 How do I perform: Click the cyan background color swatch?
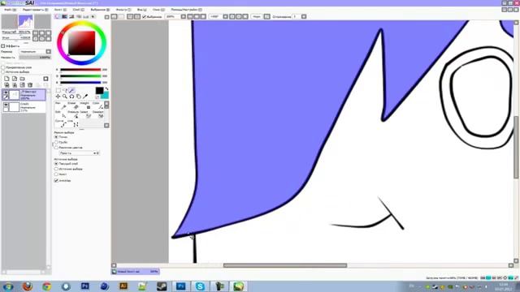point(105,96)
